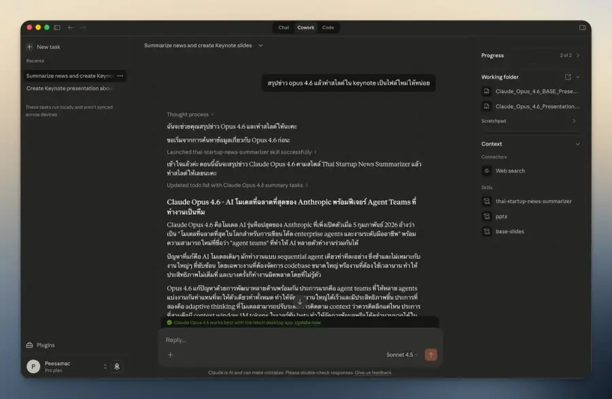Click the base-slides skill icon

click(x=487, y=231)
